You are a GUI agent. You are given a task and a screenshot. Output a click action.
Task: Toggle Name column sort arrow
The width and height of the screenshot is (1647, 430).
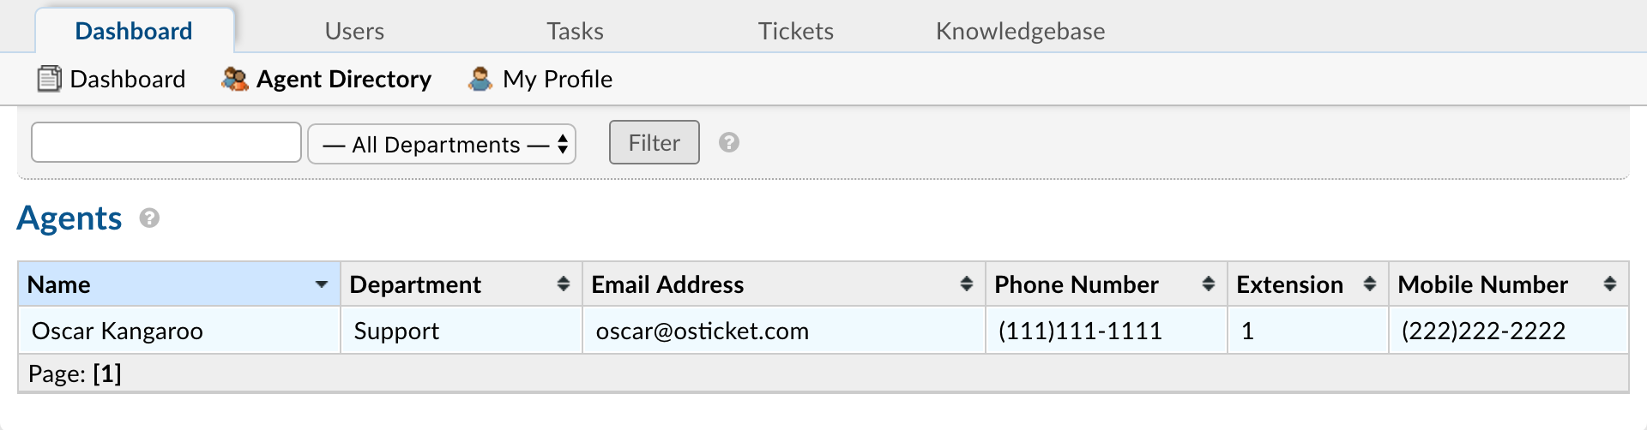click(322, 284)
